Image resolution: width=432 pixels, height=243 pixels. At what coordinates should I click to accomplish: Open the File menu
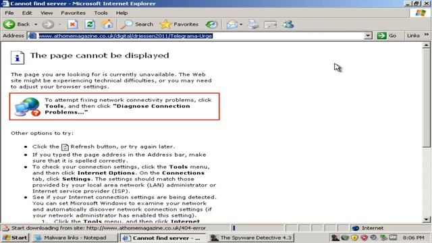coord(9,13)
